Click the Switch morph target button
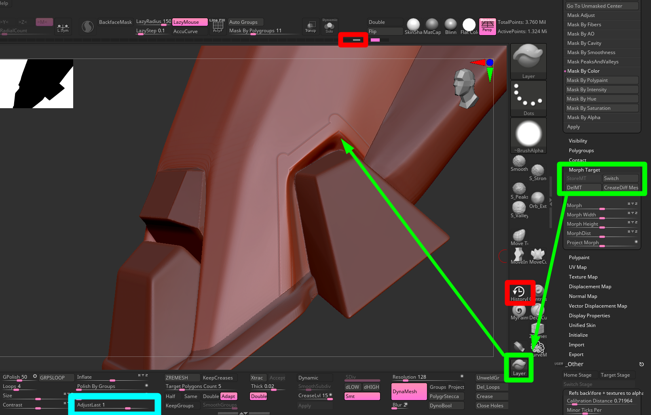Screen dimensions: 651x415 tap(620, 178)
